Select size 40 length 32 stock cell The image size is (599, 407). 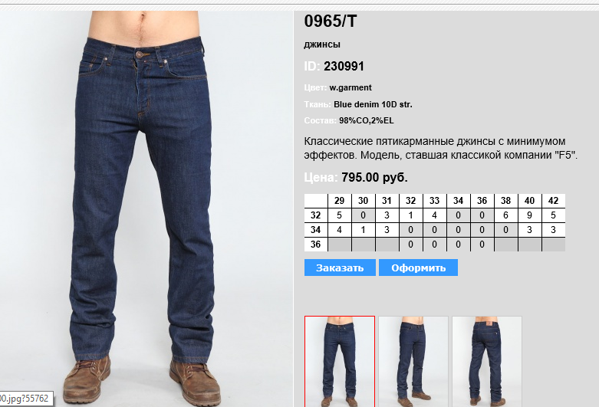(x=529, y=215)
